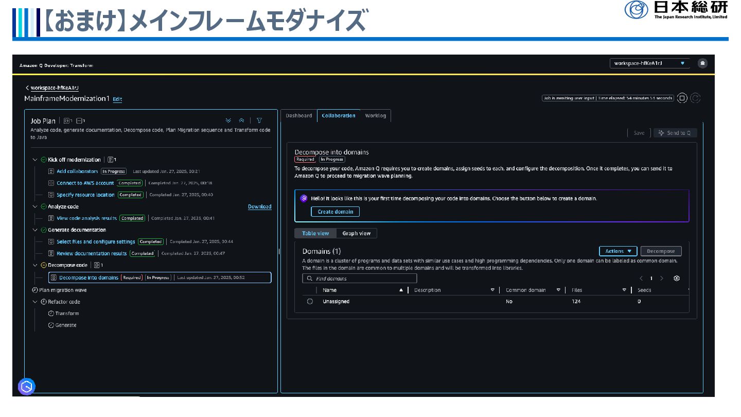Click the expand-all double chevron in Job Plan
The height and width of the screenshot is (417, 741).
click(228, 120)
